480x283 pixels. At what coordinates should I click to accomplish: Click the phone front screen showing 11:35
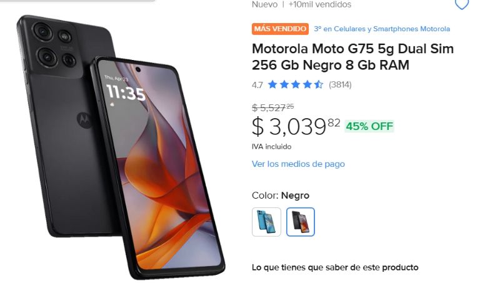[159, 165]
